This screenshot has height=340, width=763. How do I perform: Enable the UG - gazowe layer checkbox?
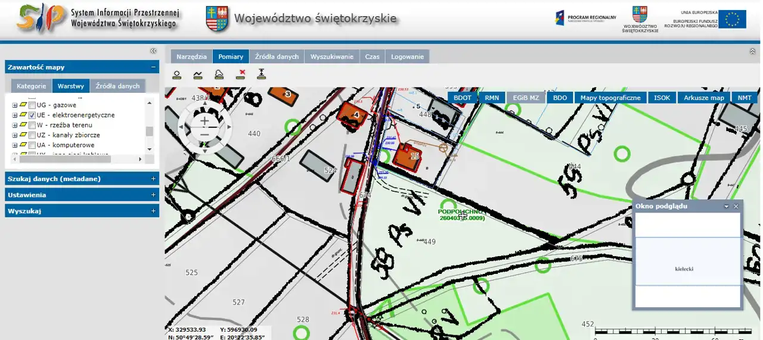pyautogui.click(x=32, y=105)
